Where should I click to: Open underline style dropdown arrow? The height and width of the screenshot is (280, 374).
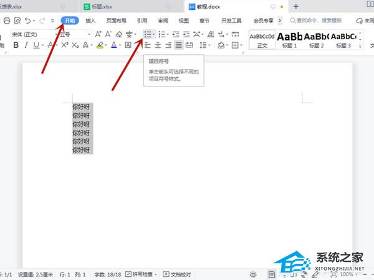tap(42, 45)
